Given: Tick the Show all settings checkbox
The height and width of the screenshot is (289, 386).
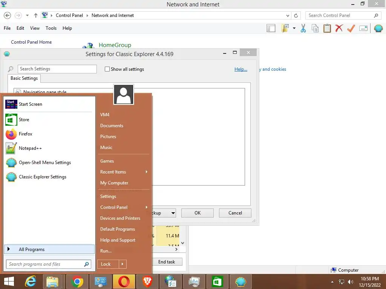Looking at the screenshot, I should (107, 69).
